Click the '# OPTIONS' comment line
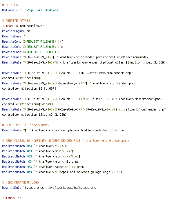The height and width of the screenshot is (203, 174). (10, 5)
